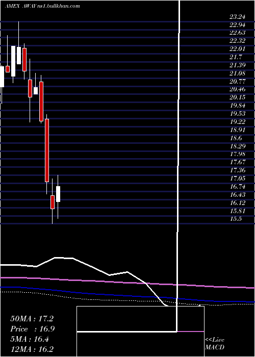
Task: Click the '5MA : 16.4' readout
Action: click(30, 339)
